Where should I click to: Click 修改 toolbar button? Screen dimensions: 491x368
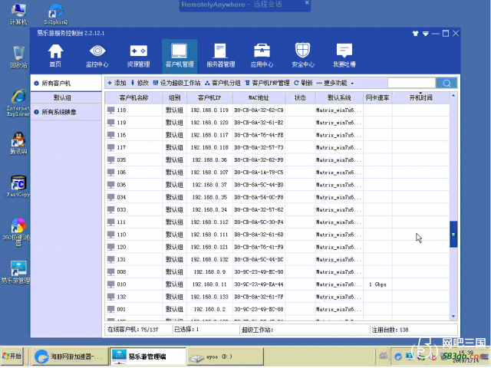(140, 83)
